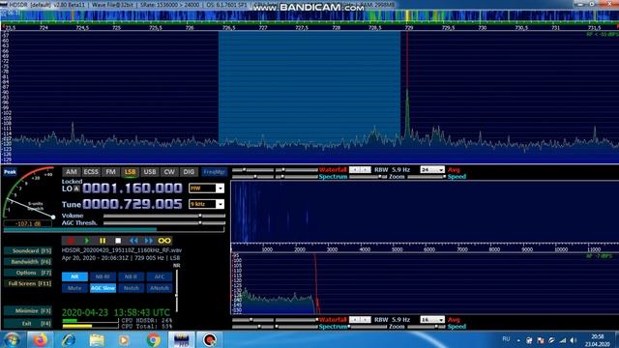Open Soundcard [F5] settings
Screen dimensions: 619x348
coord(28,251)
